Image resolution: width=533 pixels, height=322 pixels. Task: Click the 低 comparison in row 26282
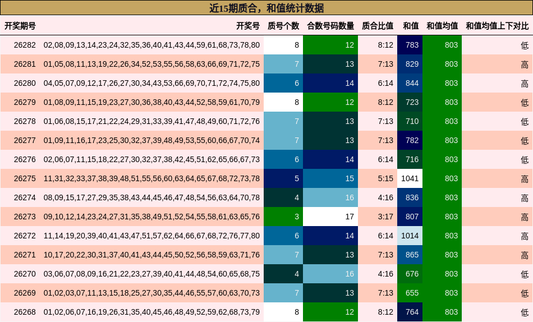[x=525, y=45]
